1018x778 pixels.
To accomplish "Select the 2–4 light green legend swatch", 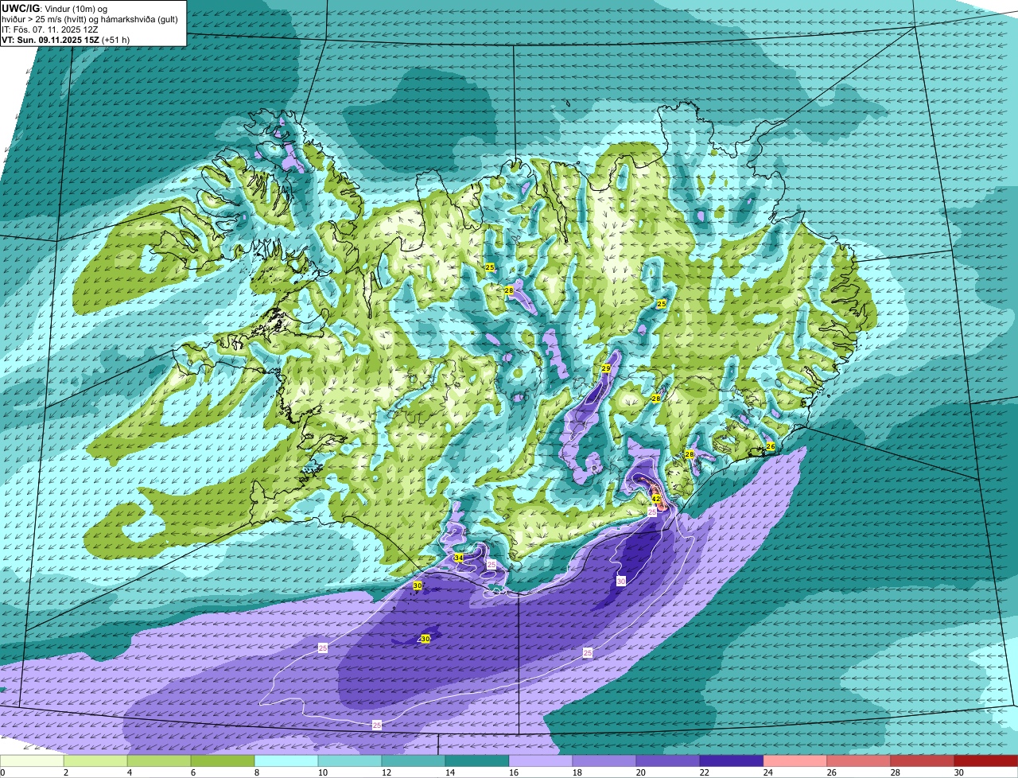I will [x=95, y=760].
